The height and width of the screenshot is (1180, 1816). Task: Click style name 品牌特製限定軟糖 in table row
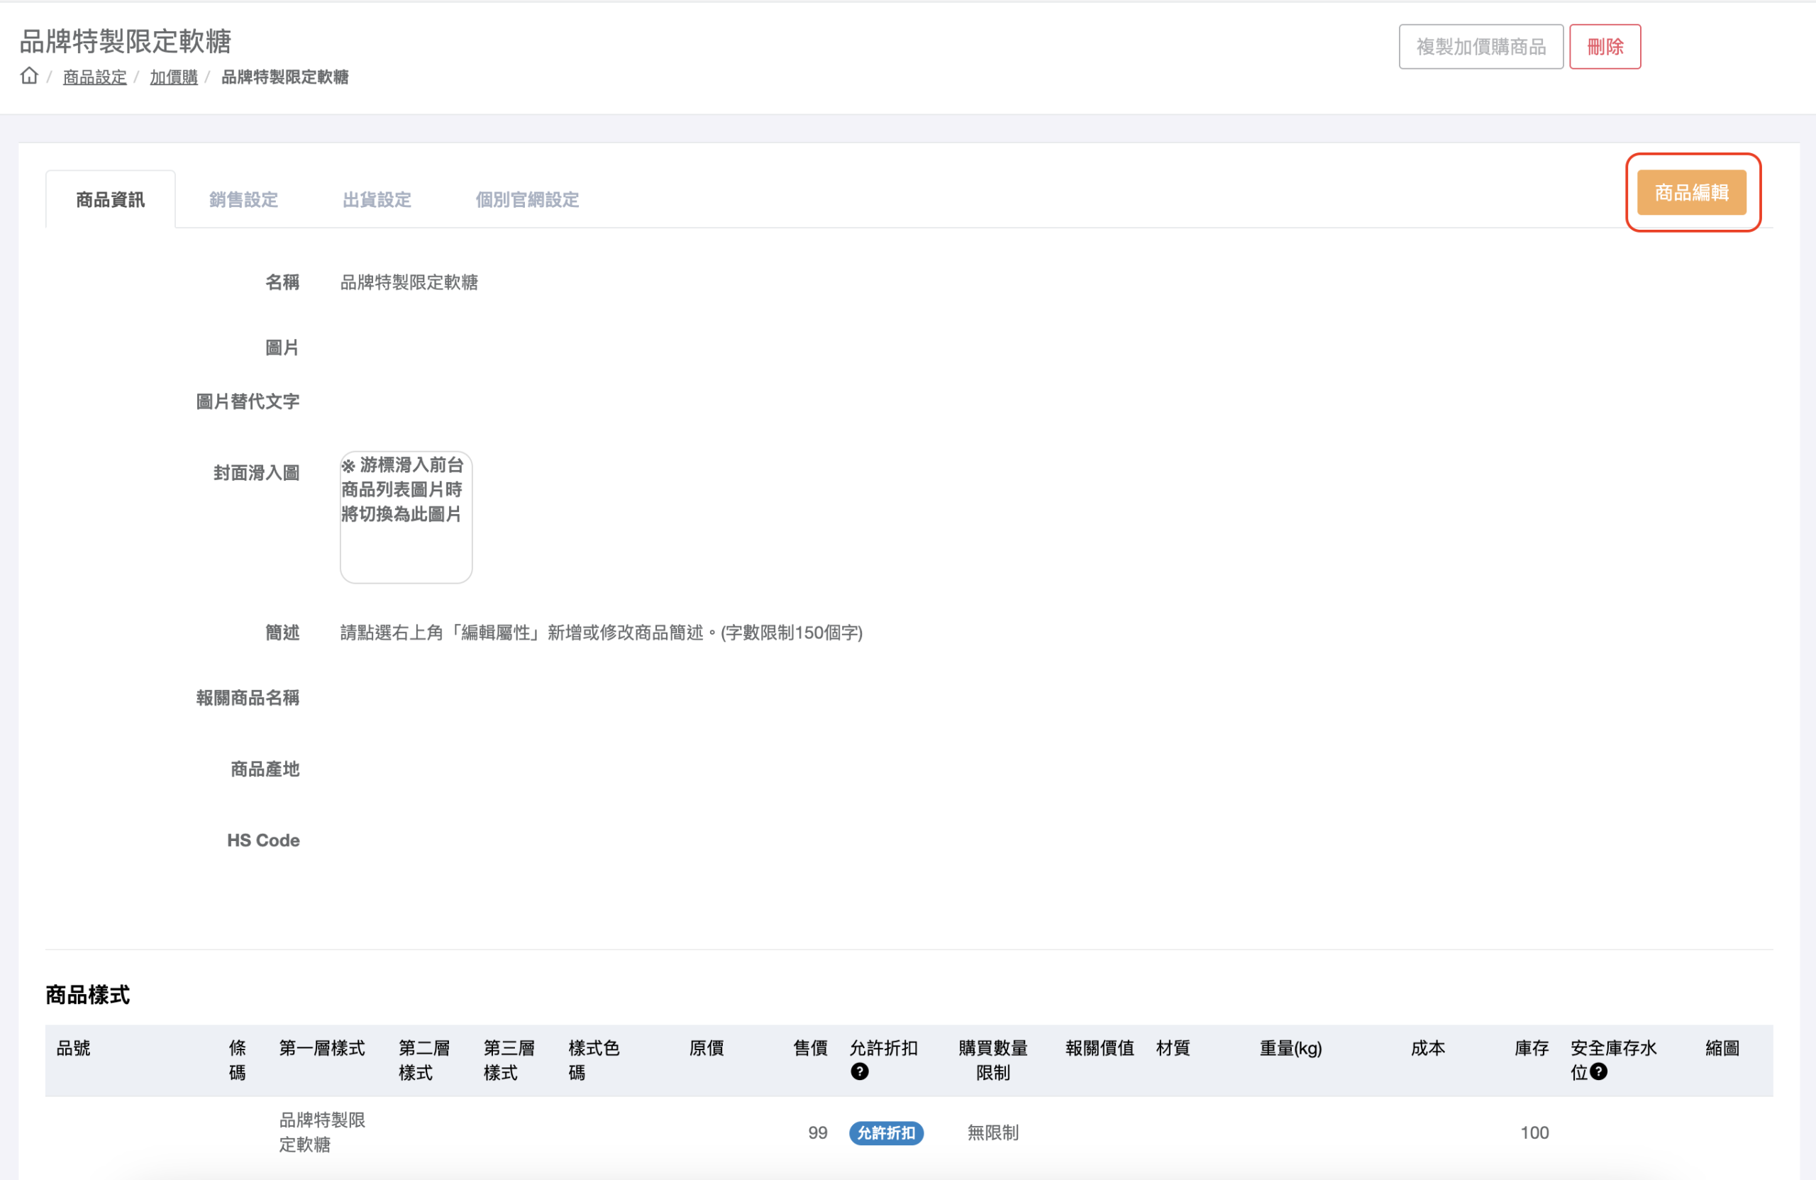point(322,1132)
